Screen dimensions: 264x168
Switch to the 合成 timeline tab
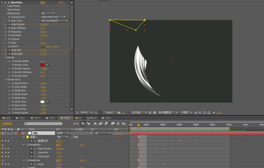click(x=7, y=118)
